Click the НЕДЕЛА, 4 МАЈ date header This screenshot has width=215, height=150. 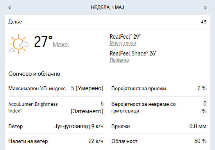point(107,7)
